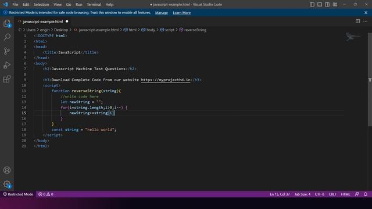
Task: Click the reverseString function name in code
Action: pos(87,91)
